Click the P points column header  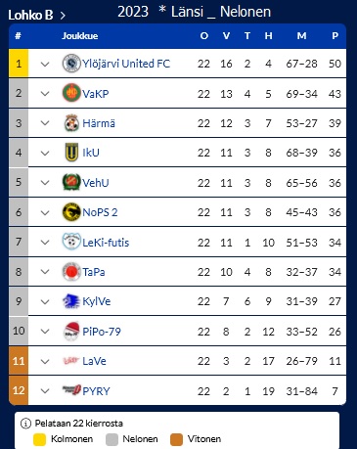point(335,36)
